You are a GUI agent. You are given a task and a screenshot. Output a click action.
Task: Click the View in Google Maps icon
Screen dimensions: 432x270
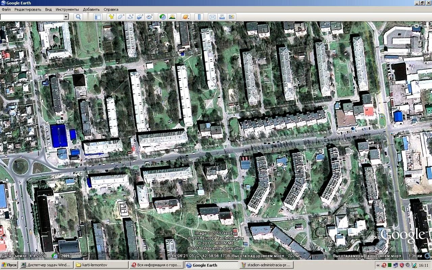[231, 17]
